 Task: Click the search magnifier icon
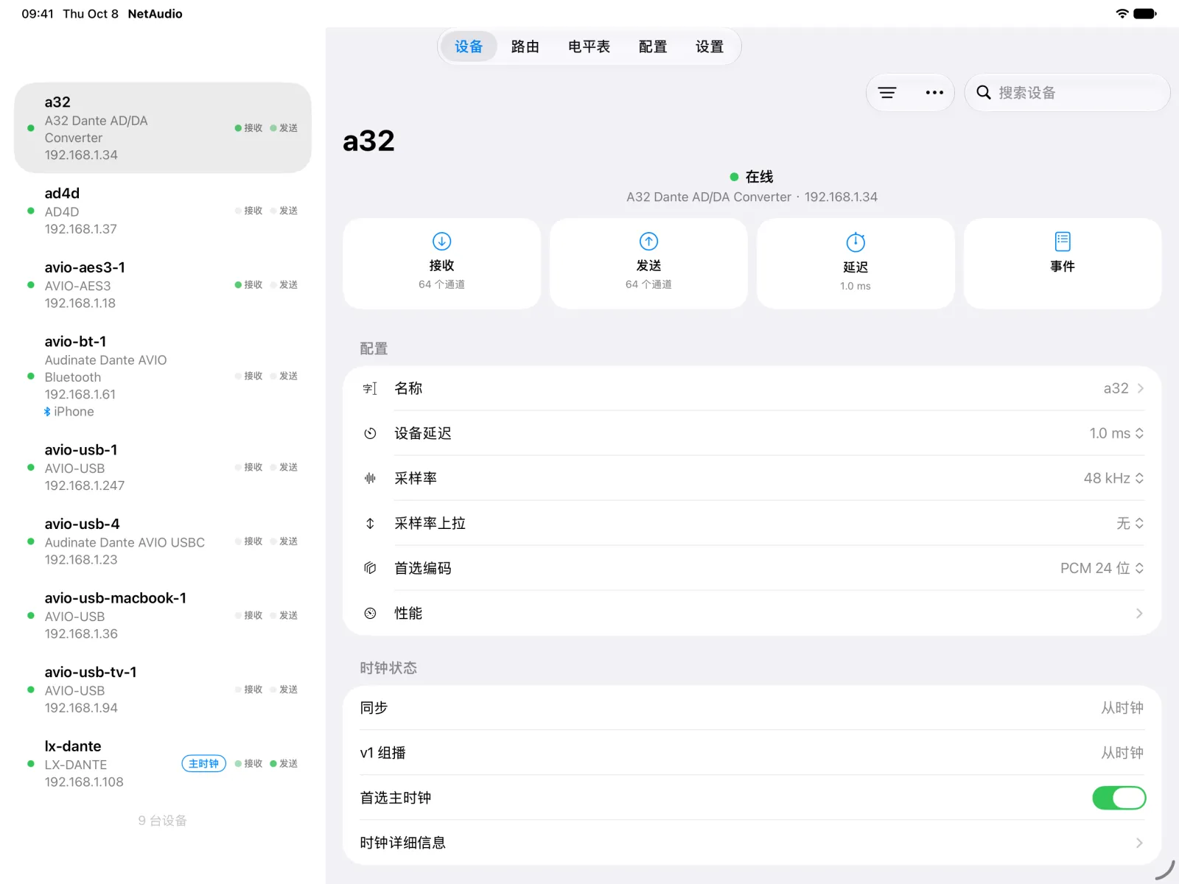[x=984, y=93]
